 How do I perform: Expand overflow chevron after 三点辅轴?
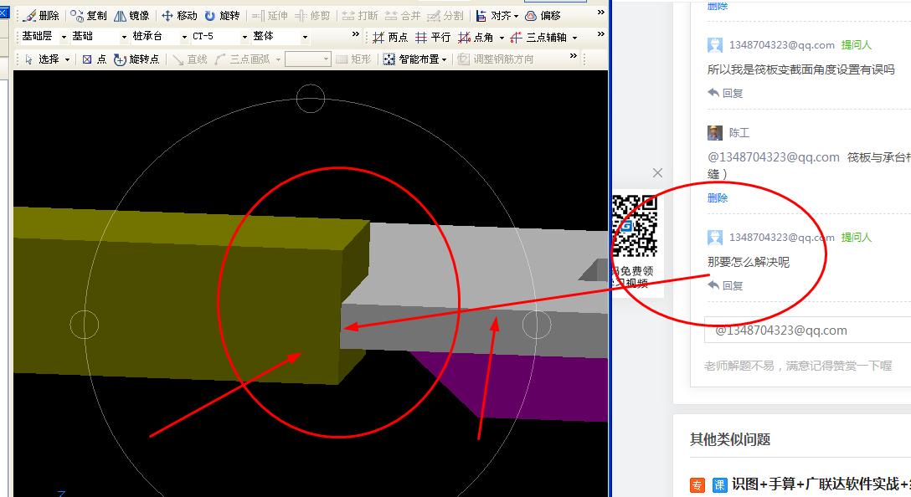click(600, 34)
